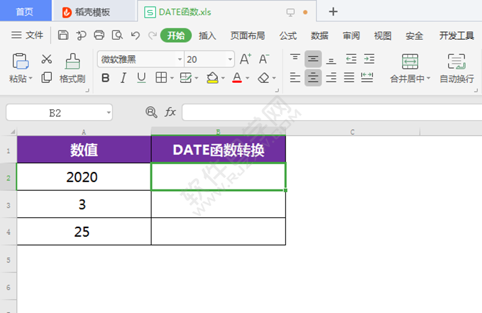Increase font size with A+ icon
482x313 pixels.
[245, 59]
